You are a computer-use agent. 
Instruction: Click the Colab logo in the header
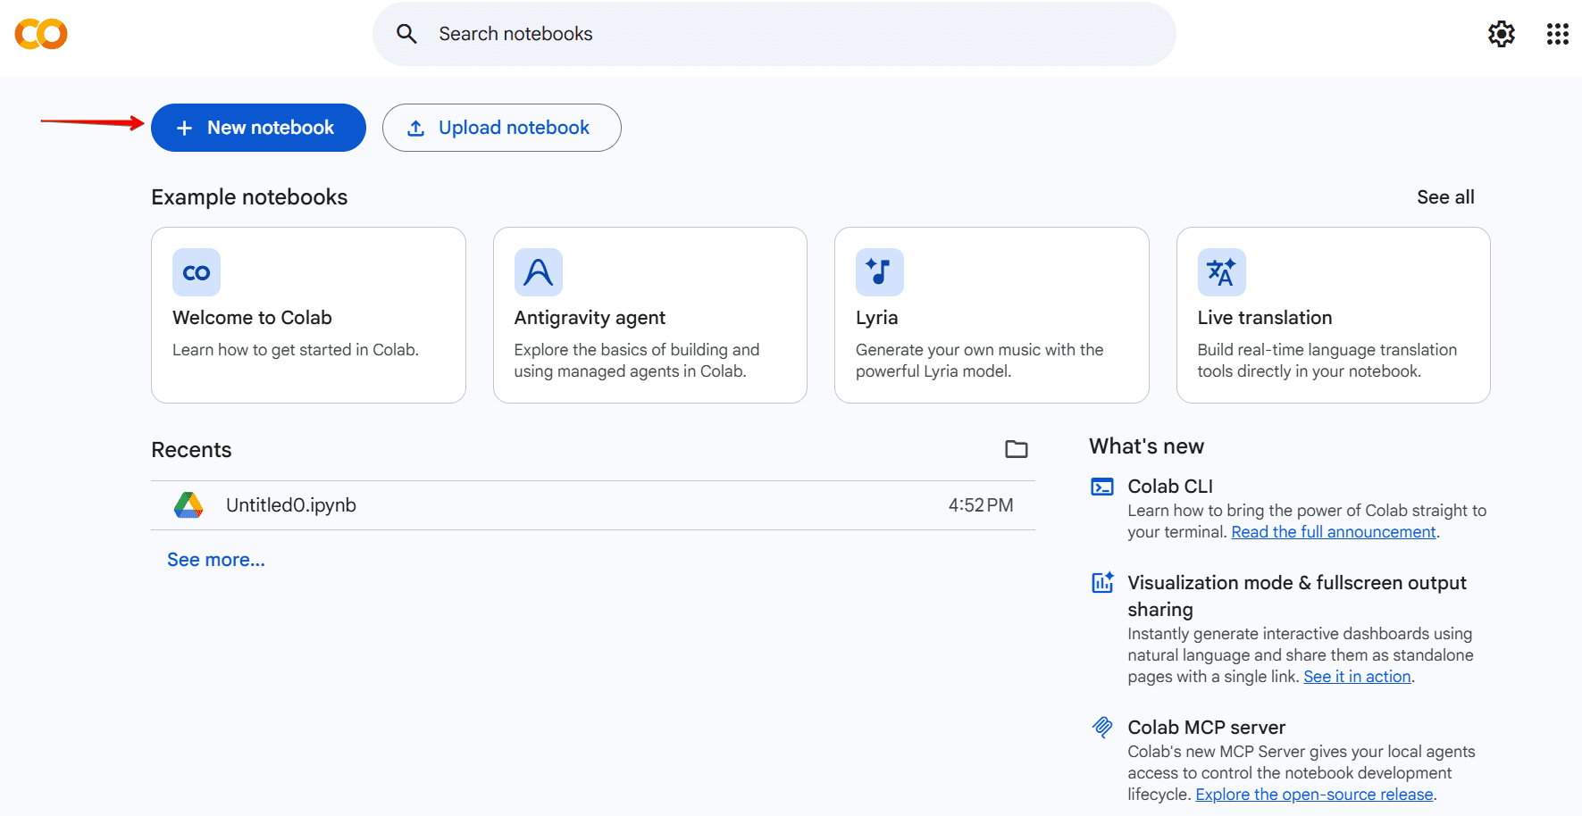coord(41,34)
